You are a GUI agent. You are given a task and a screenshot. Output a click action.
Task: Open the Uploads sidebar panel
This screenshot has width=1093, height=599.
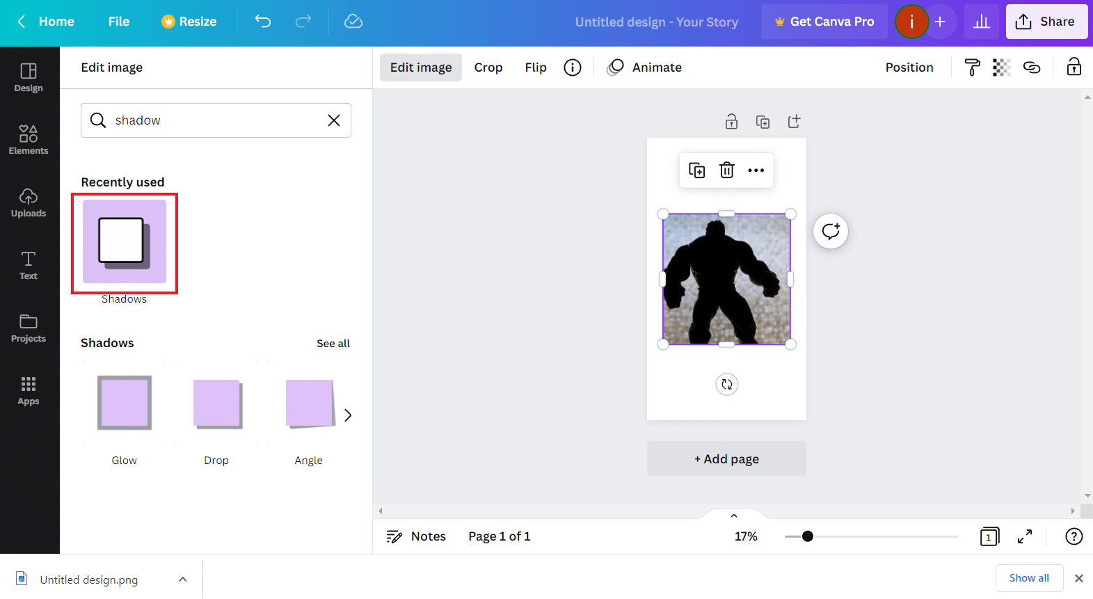(29, 202)
